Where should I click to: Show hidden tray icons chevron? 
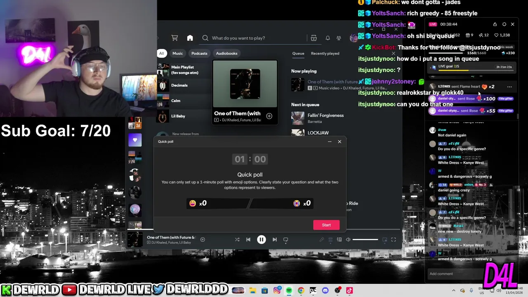coord(454,290)
